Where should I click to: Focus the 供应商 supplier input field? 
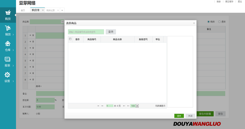45,22
